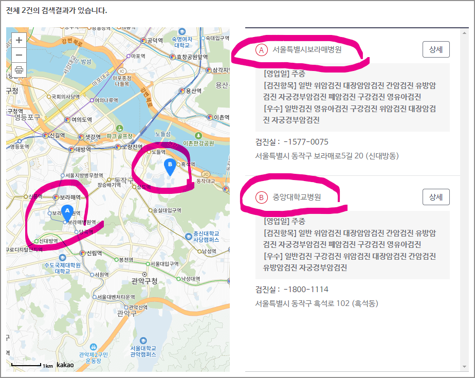Click 노량진역 station icon on map
The height and width of the screenshot is (378, 475).
tap(118, 147)
